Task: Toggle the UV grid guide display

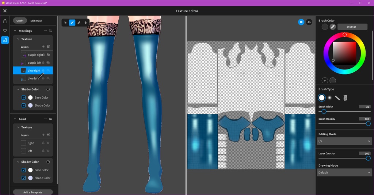Action: tap(301, 22)
